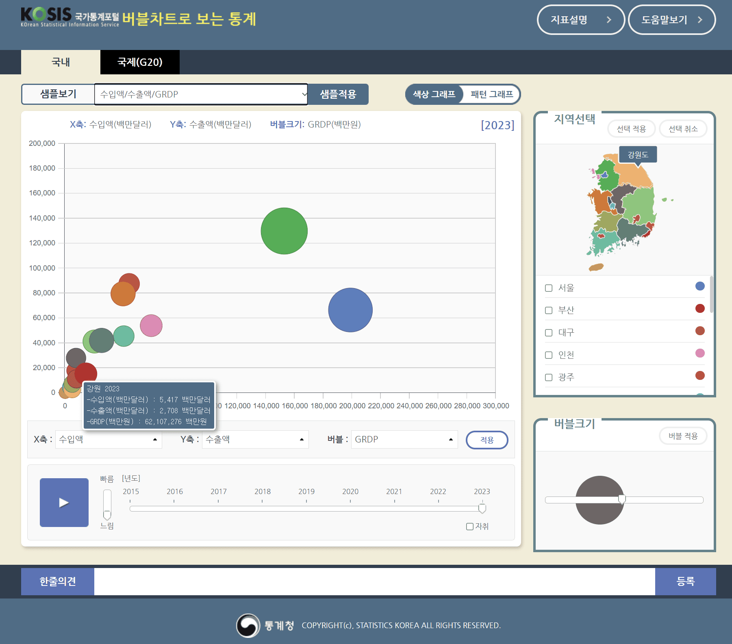The height and width of the screenshot is (644, 732).
Task: Select Jeju island on the region map
Action: [x=596, y=267]
